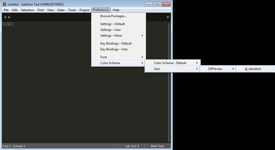Image resolution: width=275 pixels, height=150 pixels.
Task: Click the vertical scrollbar in editor
Action: coord(169,79)
